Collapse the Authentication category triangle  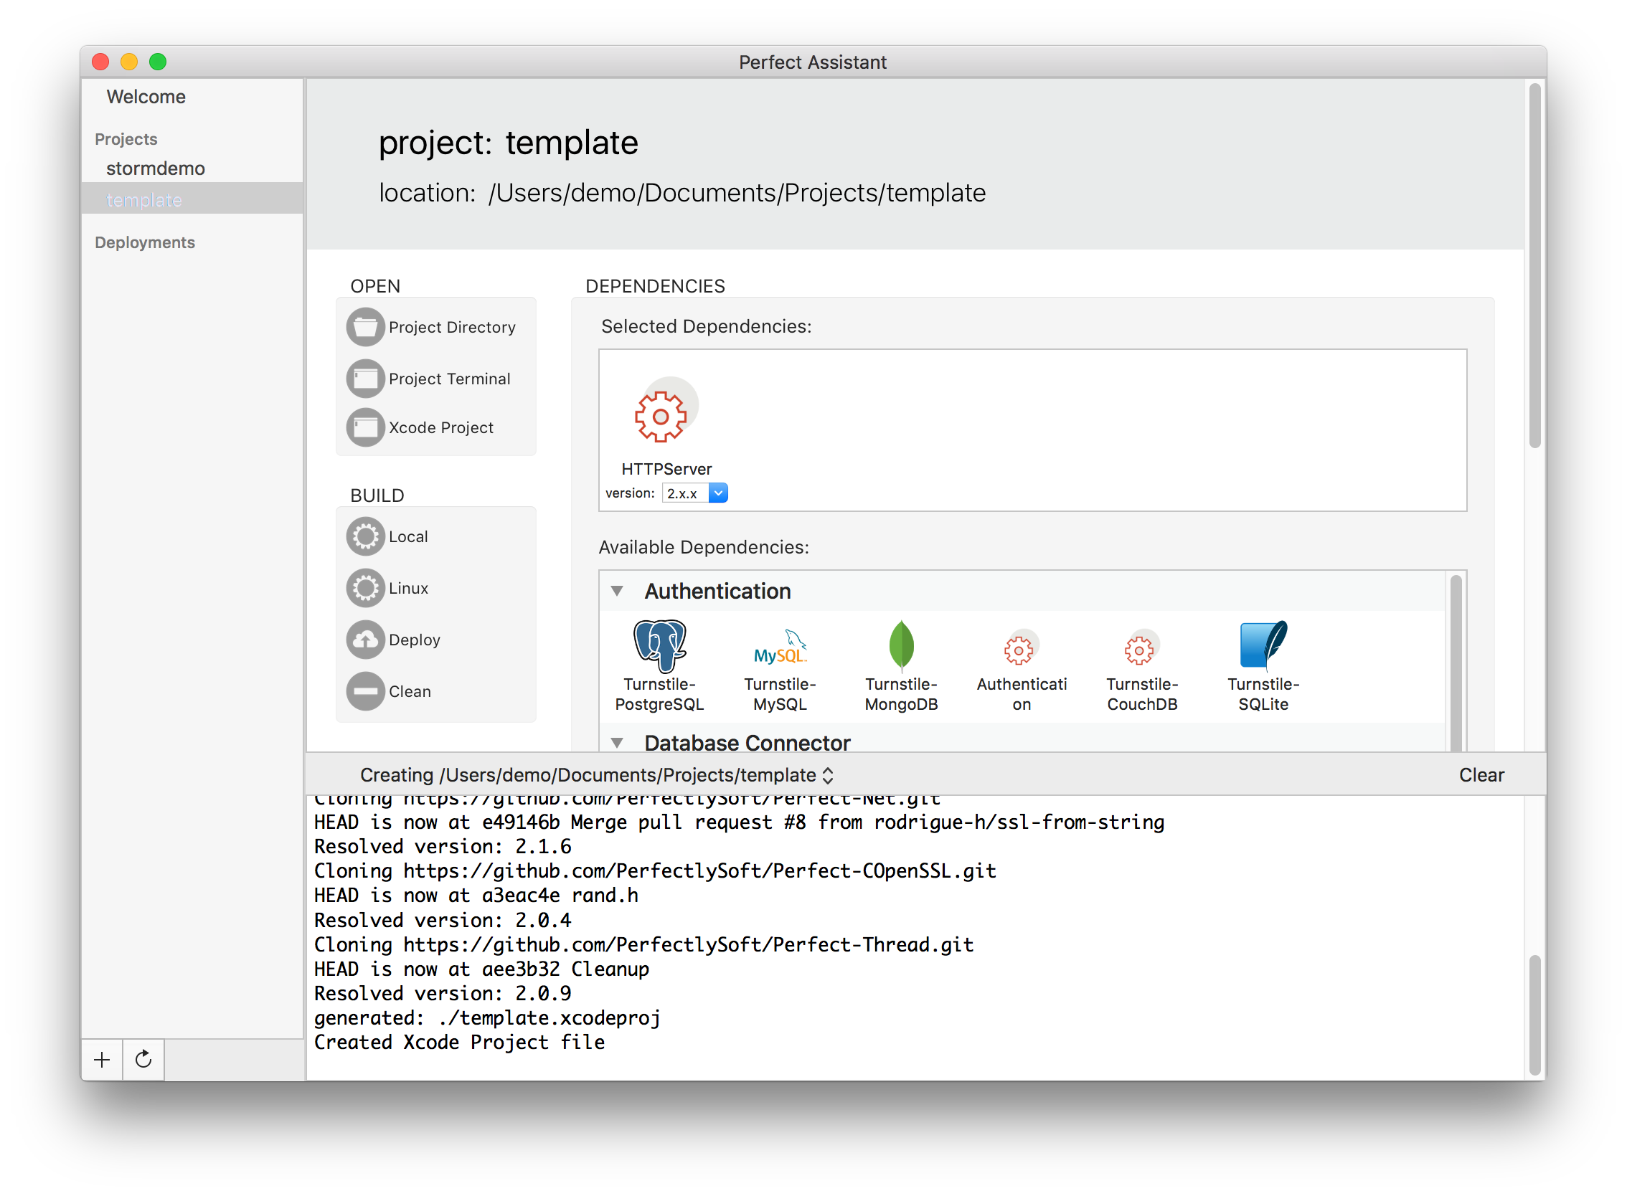pyautogui.click(x=617, y=592)
